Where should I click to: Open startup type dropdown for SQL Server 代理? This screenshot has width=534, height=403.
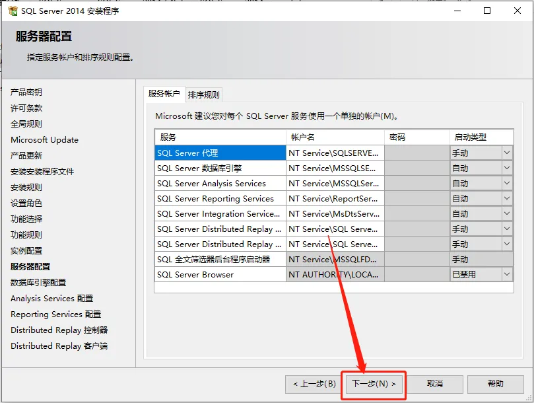pos(507,153)
